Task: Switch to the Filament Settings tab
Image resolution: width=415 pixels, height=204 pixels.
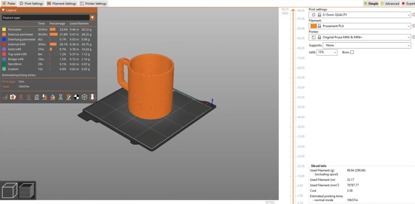Action: [62, 4]
